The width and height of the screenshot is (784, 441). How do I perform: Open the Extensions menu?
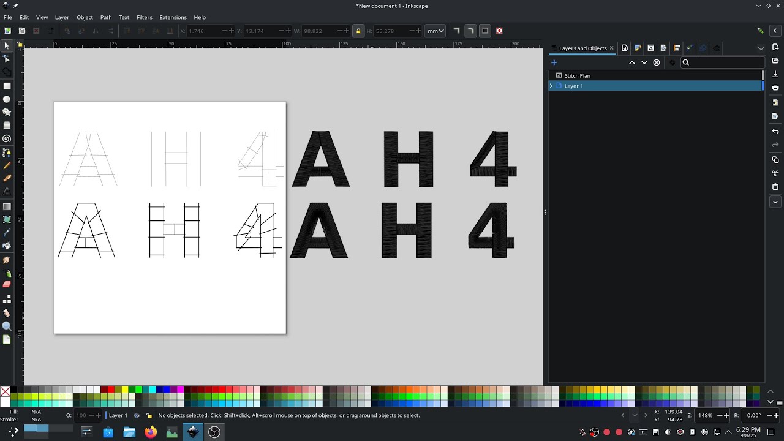173,17
